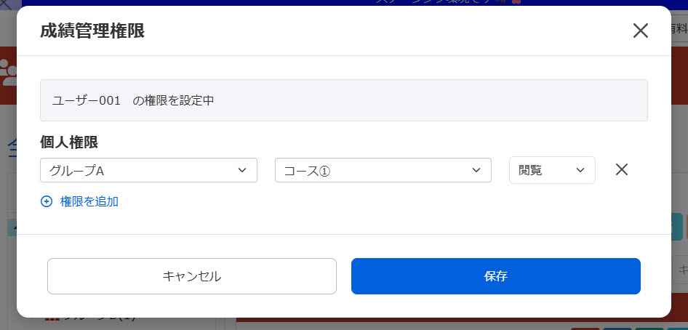This screenshot has width=688, height=330.
Task: Click the background X icon at top-left corner
Action: tap(6, 5)
